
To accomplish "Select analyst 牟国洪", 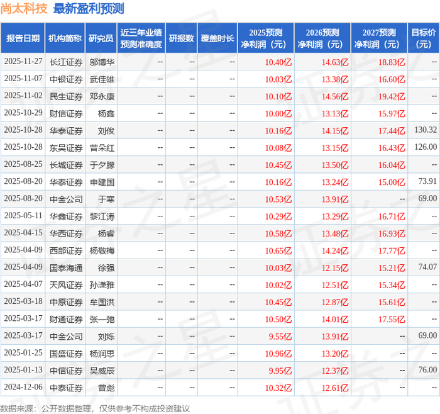I will point(102,302).
